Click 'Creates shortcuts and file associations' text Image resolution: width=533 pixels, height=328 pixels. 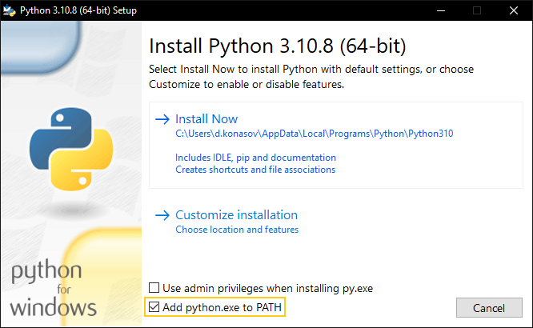[x=255, y=170]
